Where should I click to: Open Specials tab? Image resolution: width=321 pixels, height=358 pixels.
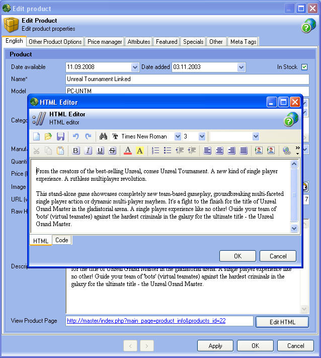(x=193, y=42)
